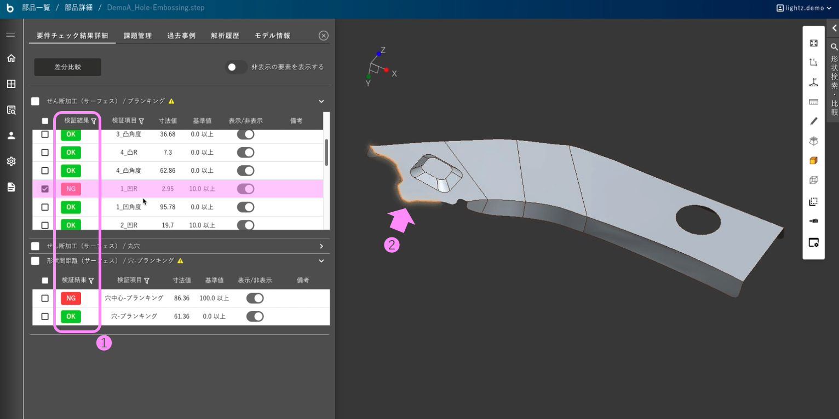Image resolution: width=839 pixels, height=419 pixels.
Task: Go to 部品一覧 breadcrumb link
Action: [36, 8]
